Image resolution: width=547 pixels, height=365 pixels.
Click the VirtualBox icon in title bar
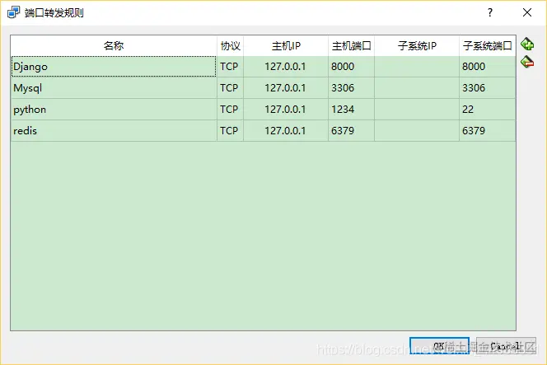pos(13,12)
